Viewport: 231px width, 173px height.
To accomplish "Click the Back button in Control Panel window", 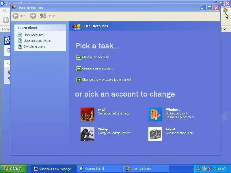I will pyautogui.click(x=6, y=20).
